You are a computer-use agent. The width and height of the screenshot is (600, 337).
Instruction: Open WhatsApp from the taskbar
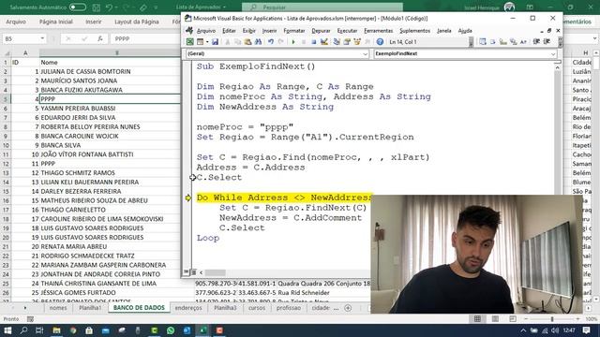click(x=171, y=330)
